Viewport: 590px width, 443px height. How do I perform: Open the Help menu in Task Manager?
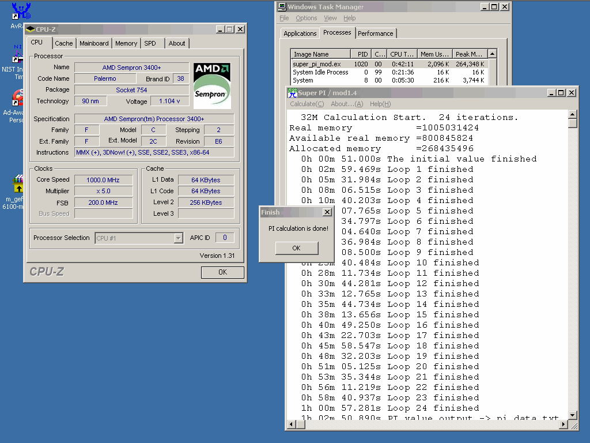tap(350, 18)
